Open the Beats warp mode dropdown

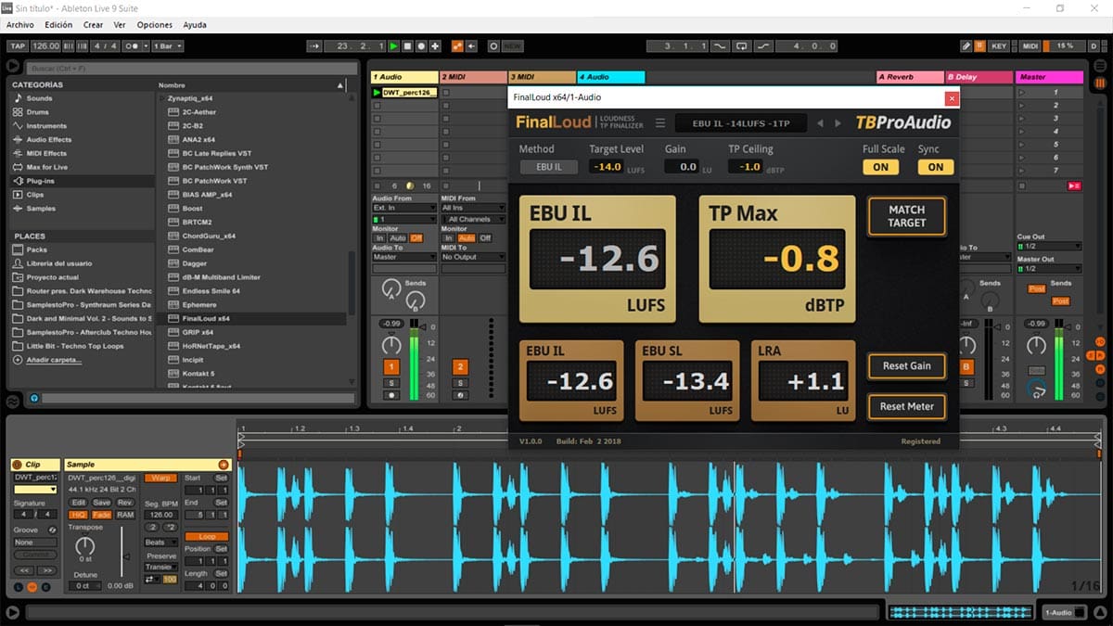(x=161, y=543)
